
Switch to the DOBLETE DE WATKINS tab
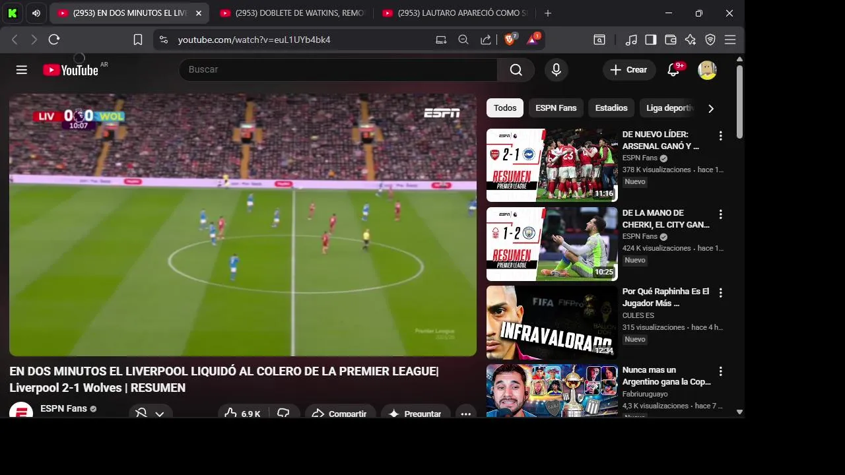[x=292, y=13]
